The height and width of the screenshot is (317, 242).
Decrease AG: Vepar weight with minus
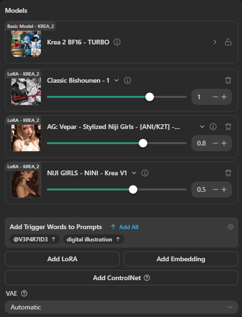(x=215, y=143)
